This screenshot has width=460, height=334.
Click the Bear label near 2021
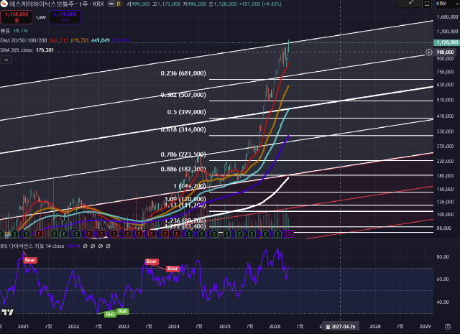coord(30,260)
